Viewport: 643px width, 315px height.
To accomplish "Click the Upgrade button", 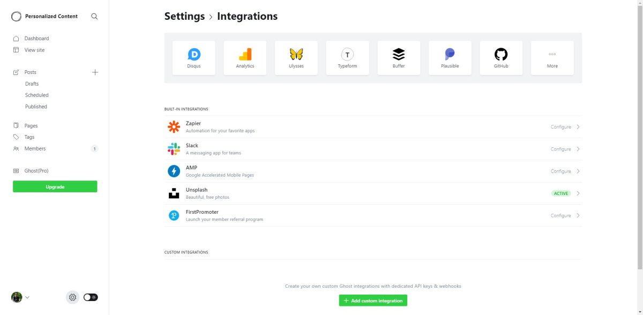I will [x=55, y=186].
